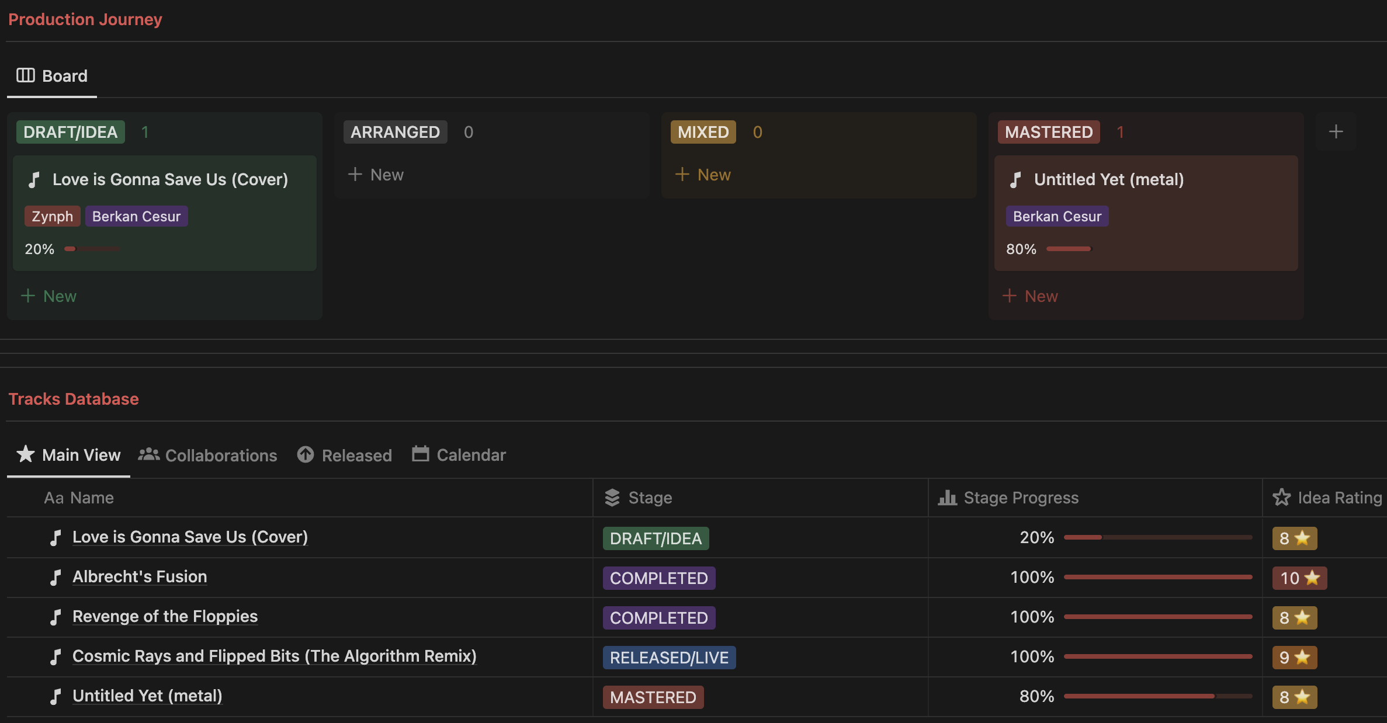This screenshot has width=1387, height=723.
Task: Open the Calendar view tab
Action: coord(459,455)
